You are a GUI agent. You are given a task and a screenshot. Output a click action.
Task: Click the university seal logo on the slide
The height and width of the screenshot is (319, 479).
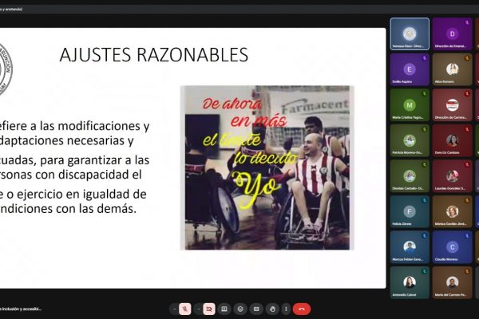(x=6, y=69)
